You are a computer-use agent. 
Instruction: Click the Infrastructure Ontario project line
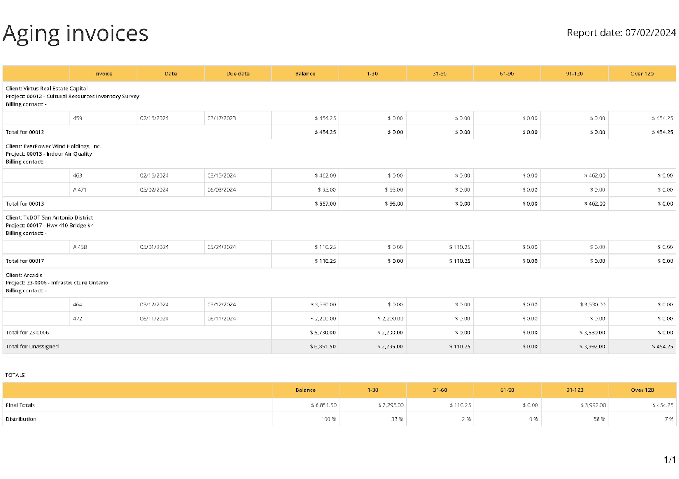point(57,283)
